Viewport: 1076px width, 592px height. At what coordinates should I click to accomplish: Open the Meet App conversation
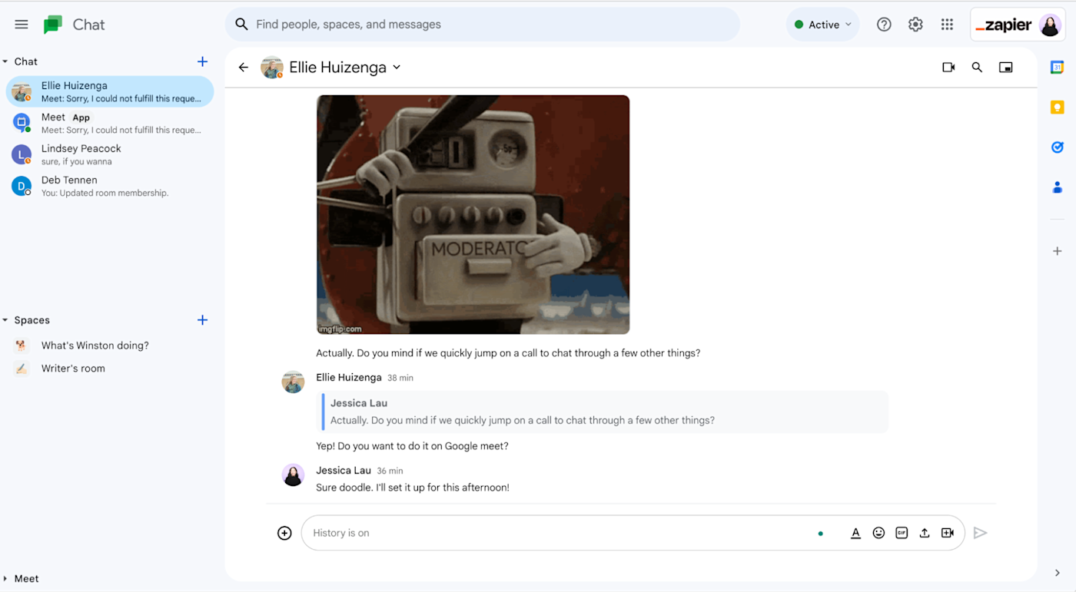[110, 123]
